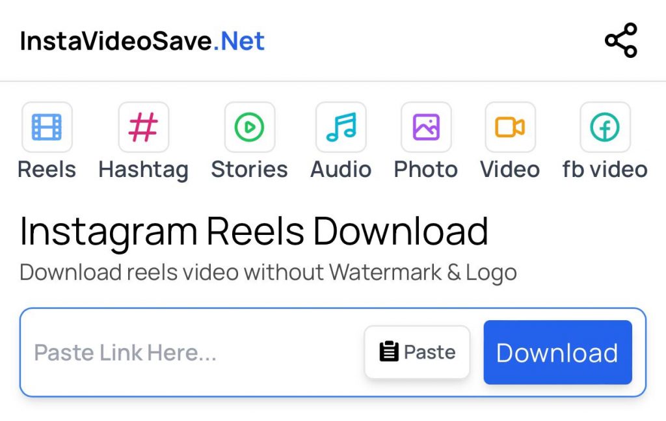Select the Audio music-note icon
Viewport: 666px width, 421px height.
(340, 126)
